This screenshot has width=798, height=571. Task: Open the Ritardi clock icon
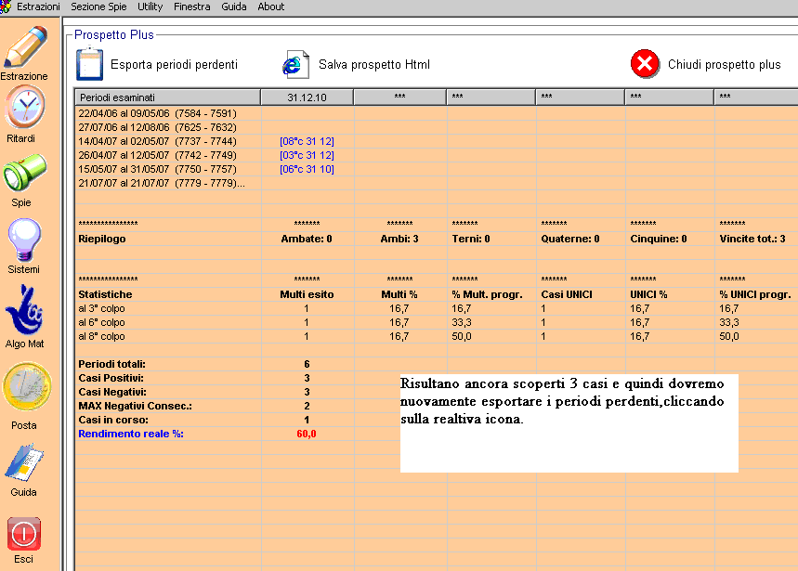(x=24, y=107)
